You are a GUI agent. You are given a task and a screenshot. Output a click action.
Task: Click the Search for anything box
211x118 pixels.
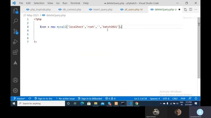41,104
